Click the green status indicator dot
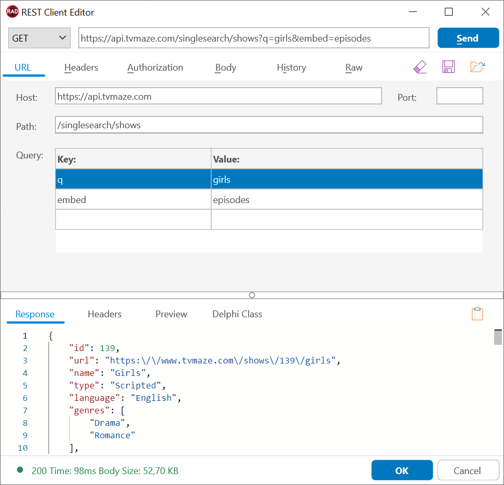The image size is (504, 485). 20,470
